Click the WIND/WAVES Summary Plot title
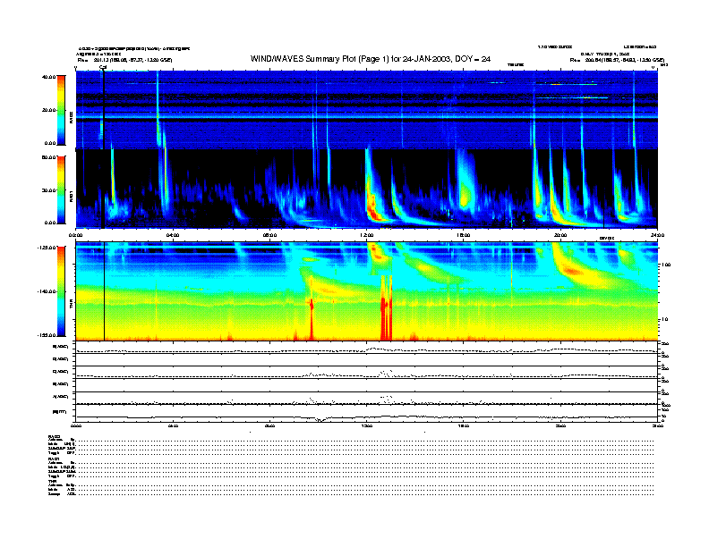Image resolution: width=709 pixels, height=547 pixels. pos(371,59)
